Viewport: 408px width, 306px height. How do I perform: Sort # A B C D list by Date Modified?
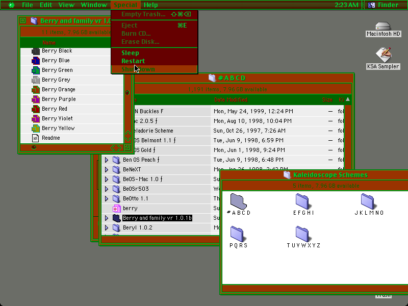[x=231, y=100]
